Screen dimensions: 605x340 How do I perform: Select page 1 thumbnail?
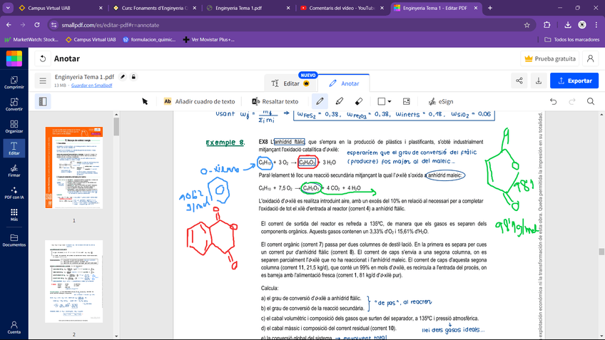click(73, 168)
